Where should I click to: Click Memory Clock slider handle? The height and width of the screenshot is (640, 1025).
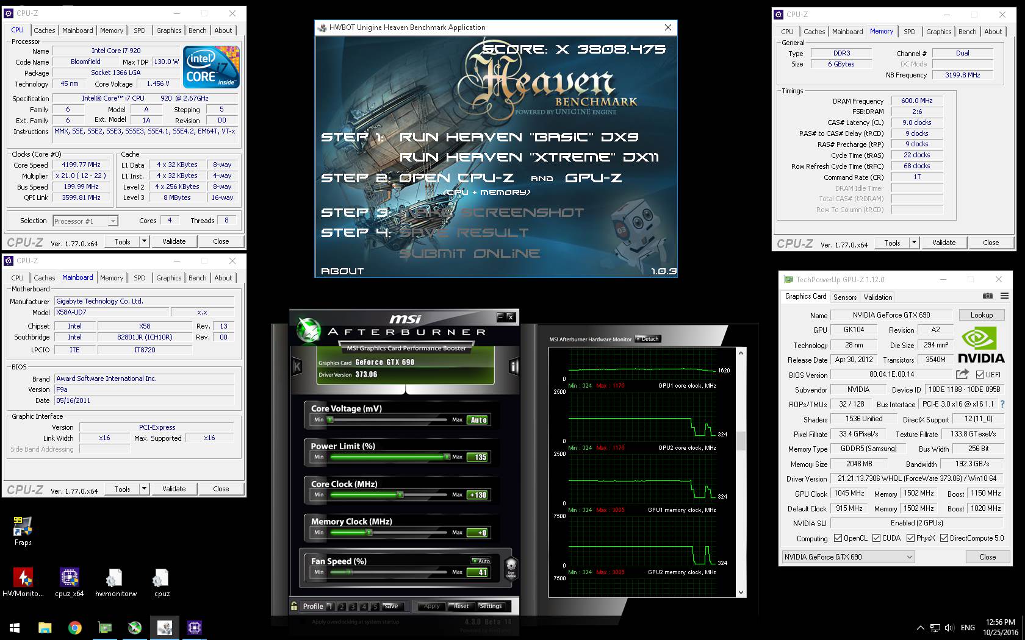point(369,532)
